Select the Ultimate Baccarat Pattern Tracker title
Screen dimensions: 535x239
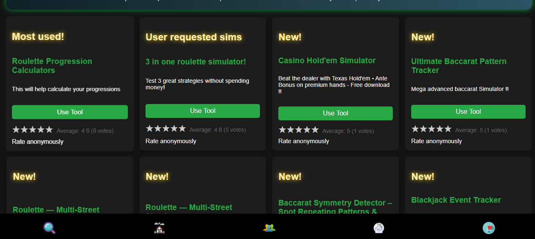point(459,66)
